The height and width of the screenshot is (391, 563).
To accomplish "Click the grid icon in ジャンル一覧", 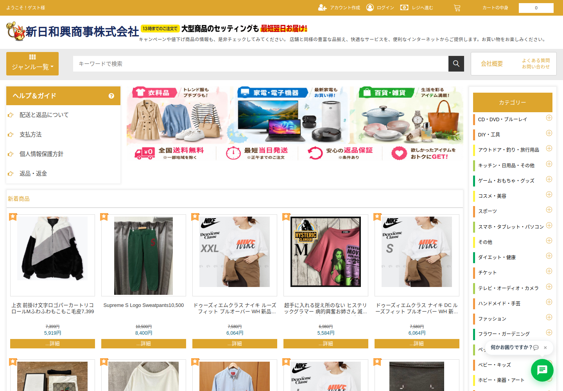I will [x=32, y=57].
